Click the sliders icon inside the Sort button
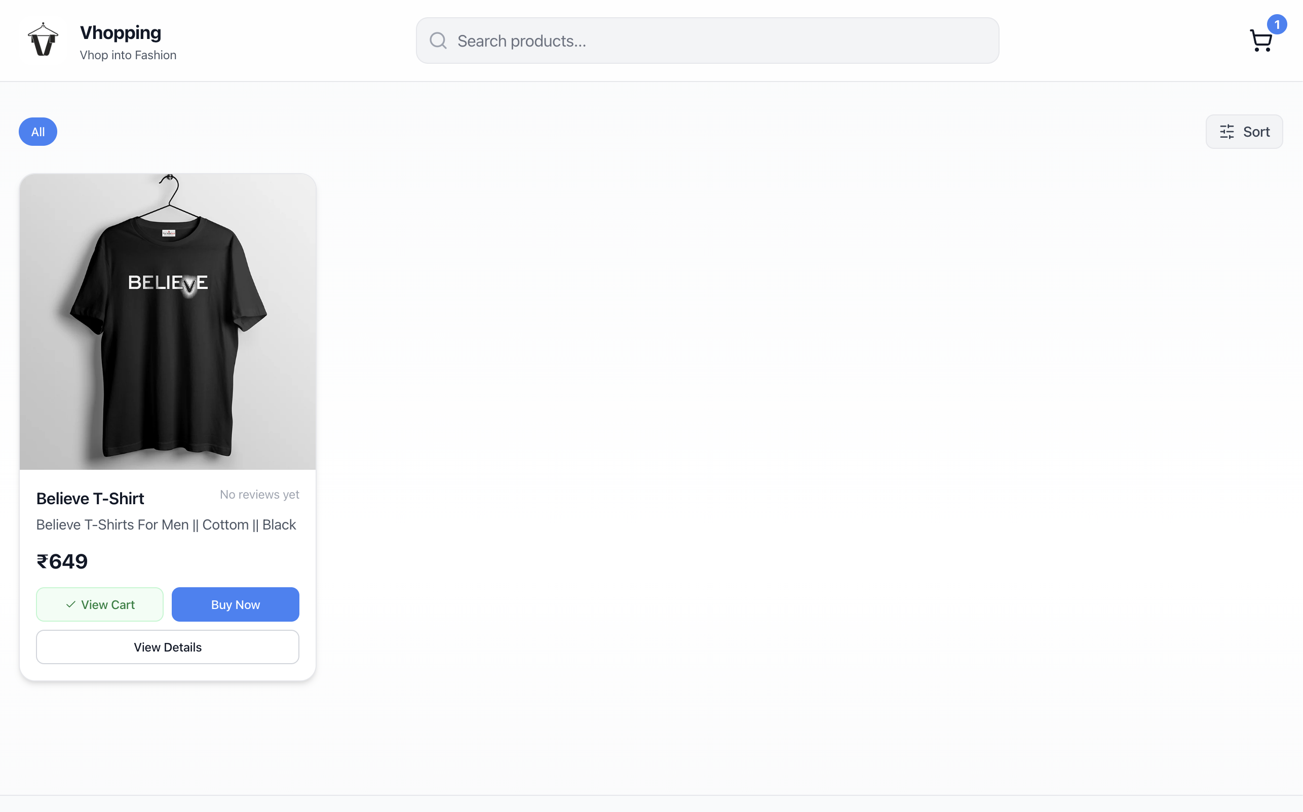 (x=1228, y=131)
